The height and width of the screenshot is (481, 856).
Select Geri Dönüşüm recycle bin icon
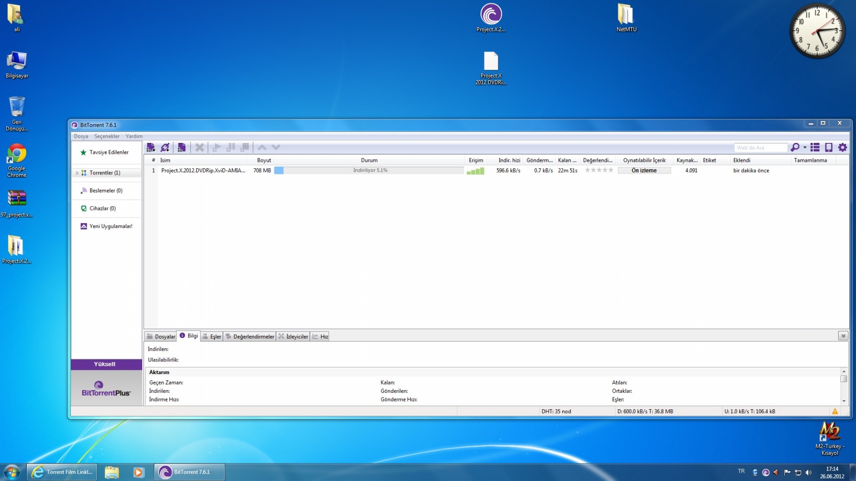(17, 114)
